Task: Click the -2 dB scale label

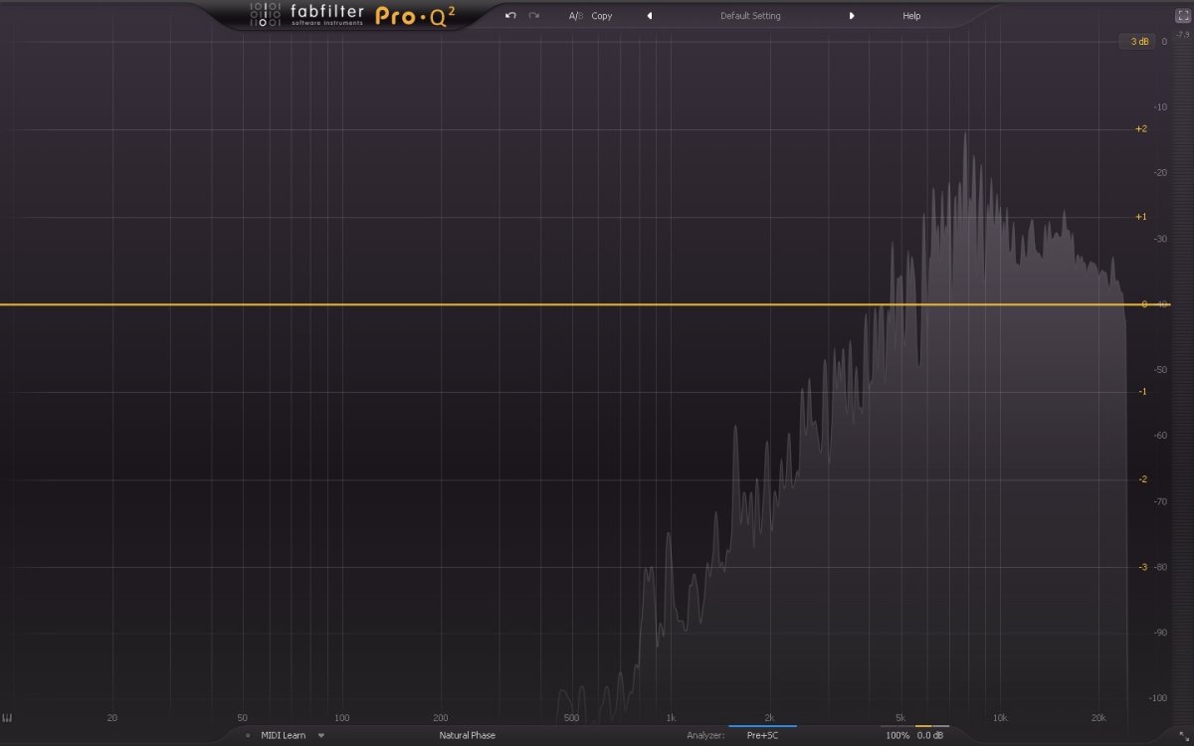Action: (x=1142, y=479)
